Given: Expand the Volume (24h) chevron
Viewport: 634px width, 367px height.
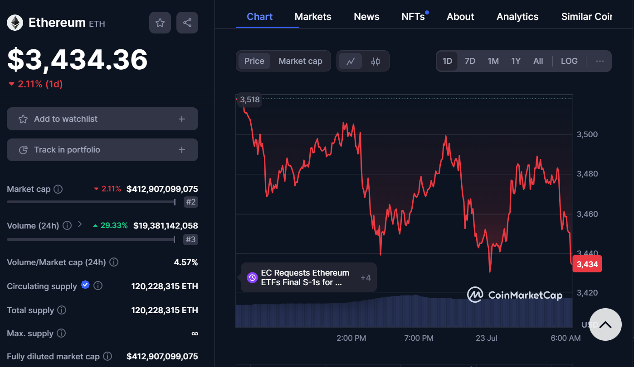Looking at the screenshot, I should coord(80,224).
